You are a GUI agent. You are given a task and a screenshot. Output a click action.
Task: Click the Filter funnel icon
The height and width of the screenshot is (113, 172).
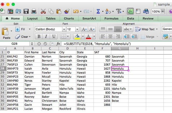point(119,11)
